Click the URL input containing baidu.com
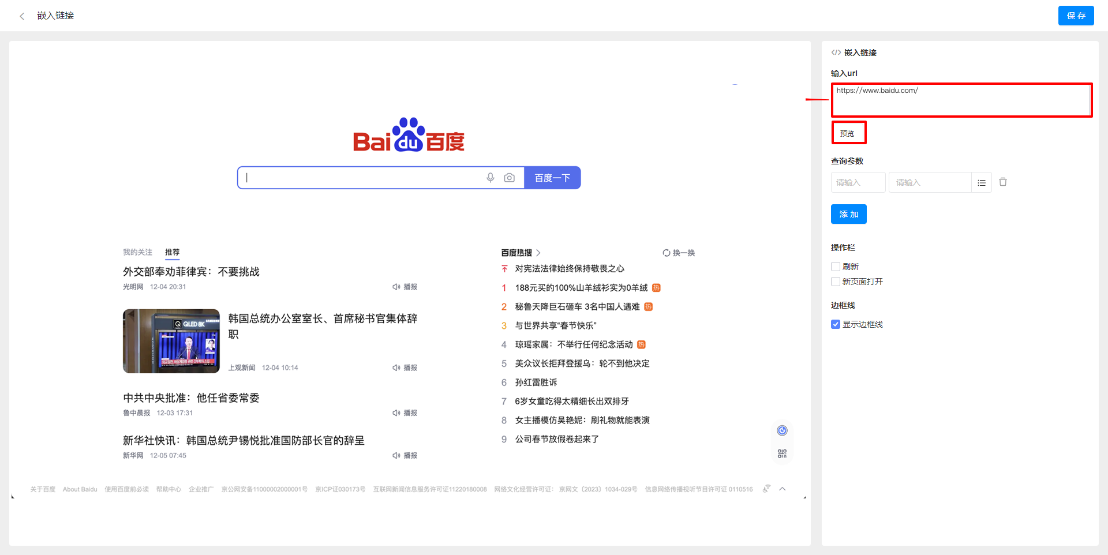This screenshot has height=555, width=1108. point(960,99)
